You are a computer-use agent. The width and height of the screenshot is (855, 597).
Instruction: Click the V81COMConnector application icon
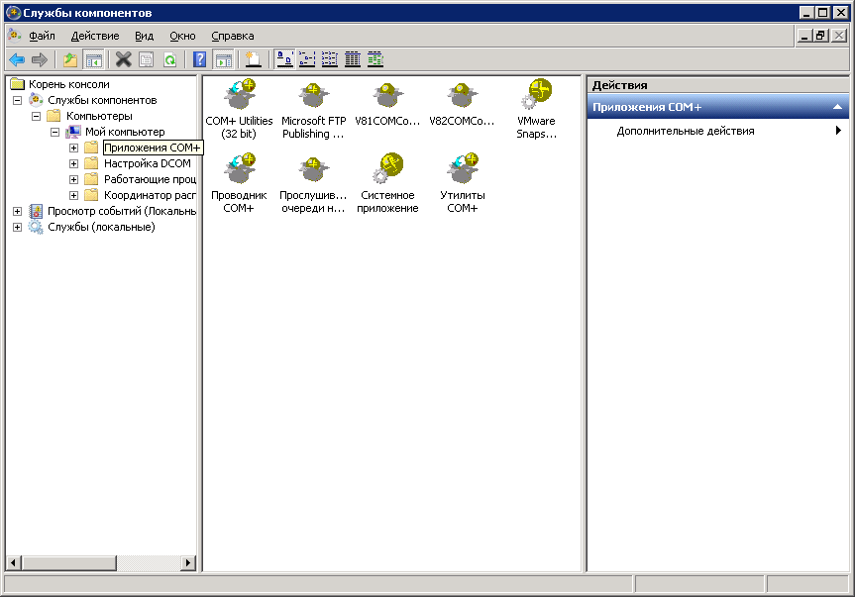(x=387, y=97)
